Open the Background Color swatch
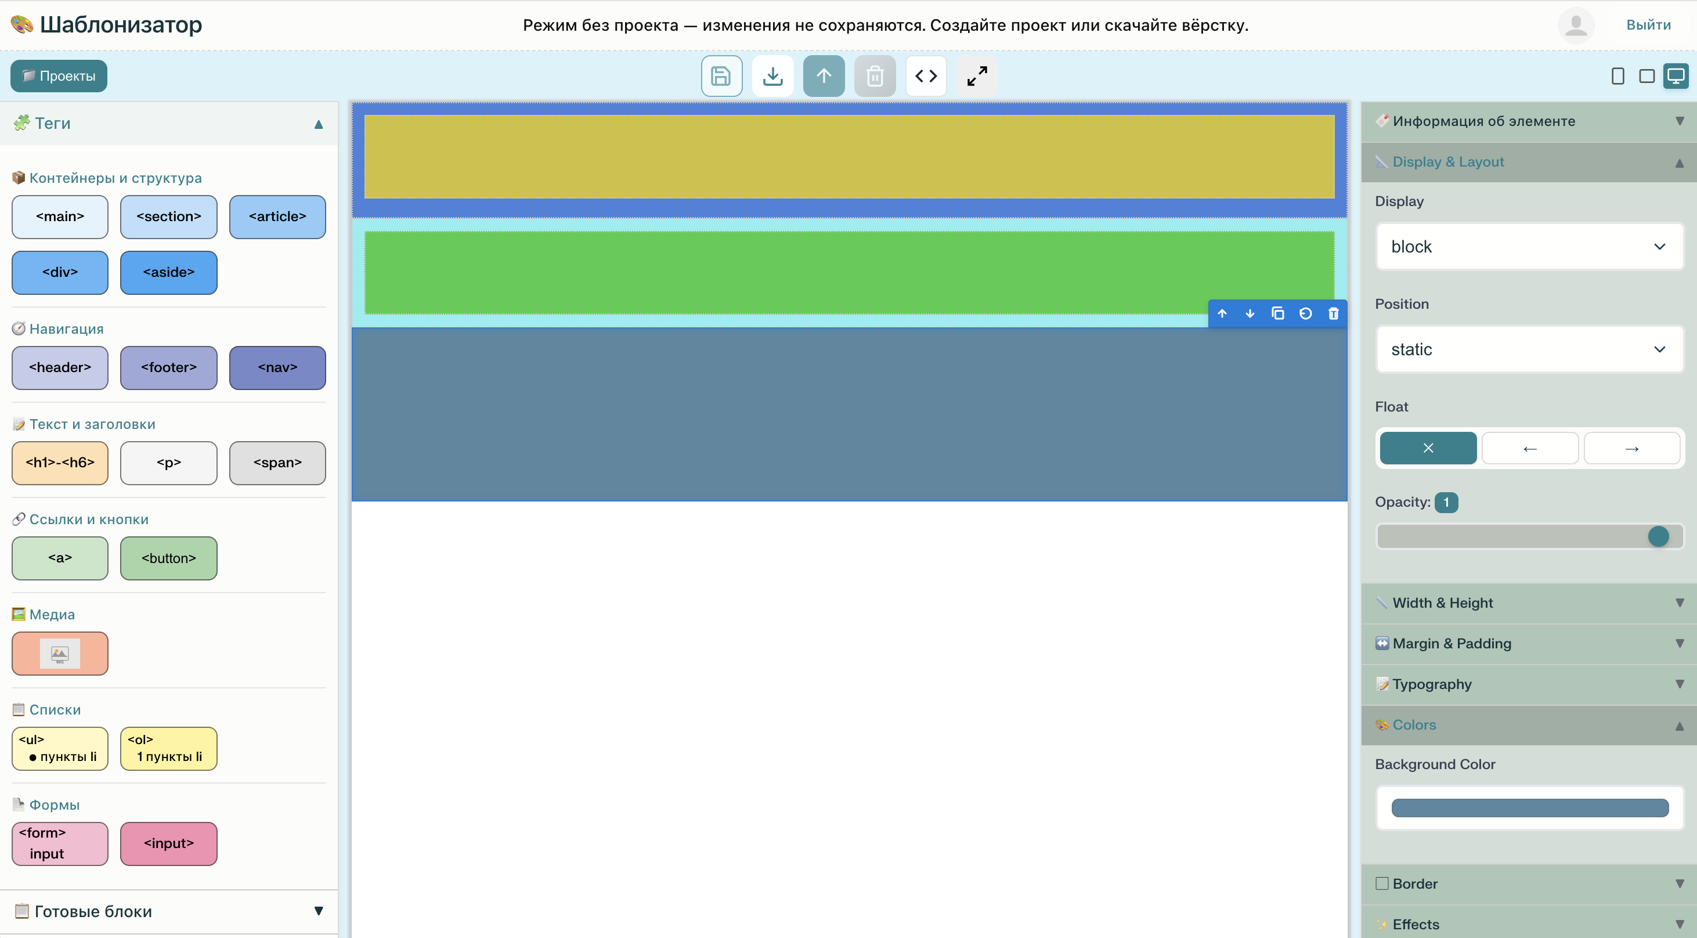Screen dimensions: 1697x938 (1529, 807)
